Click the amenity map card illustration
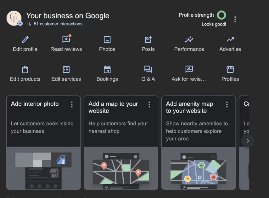 [199, 168]
